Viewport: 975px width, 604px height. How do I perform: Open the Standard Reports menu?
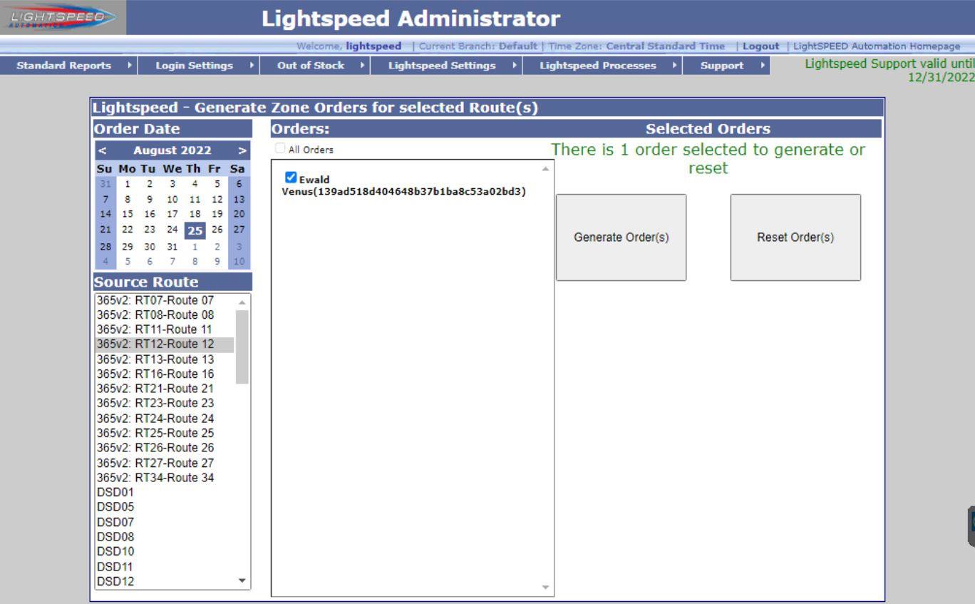pyautogui.click(x=70, y=66)
